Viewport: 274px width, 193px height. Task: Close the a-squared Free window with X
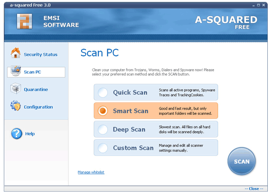[264, 5]
